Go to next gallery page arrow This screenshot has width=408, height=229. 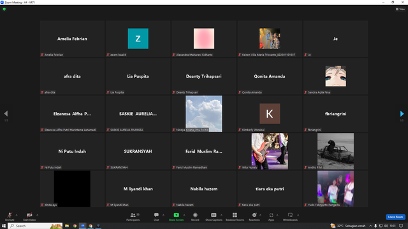pyautogui.click(x=402, y=114)
